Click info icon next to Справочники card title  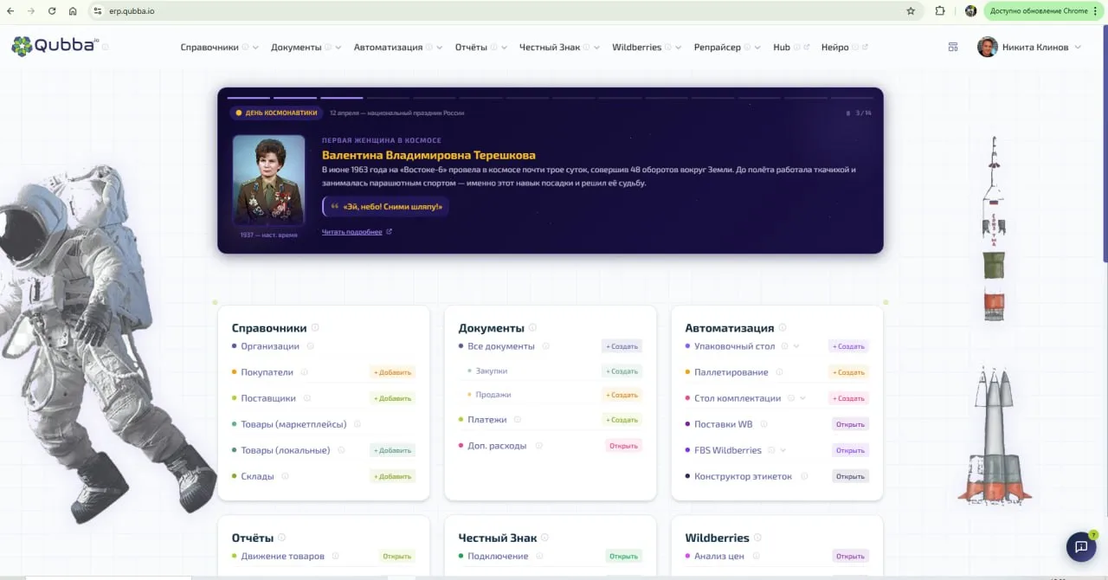[315, 328]
